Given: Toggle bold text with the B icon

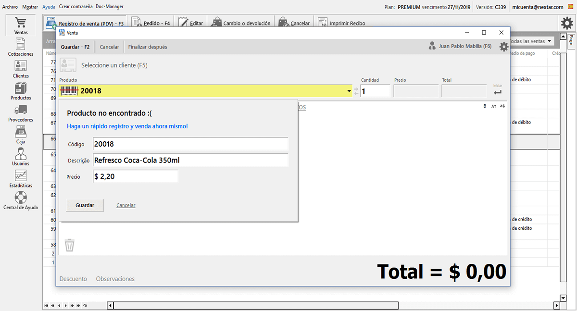Looking at the screenshot, I should pos(485,107).
